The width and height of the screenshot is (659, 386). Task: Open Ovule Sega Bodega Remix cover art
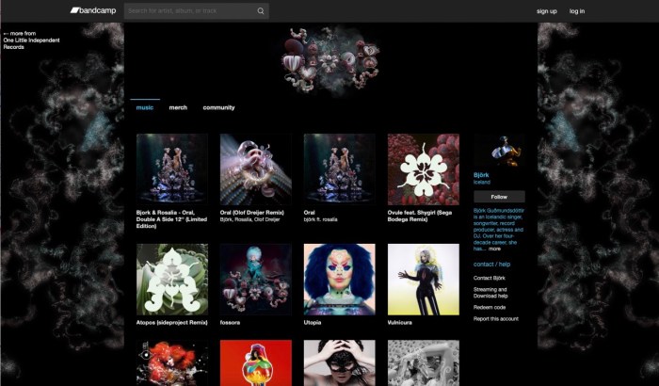pyautogui.click(x=424, y=169)
